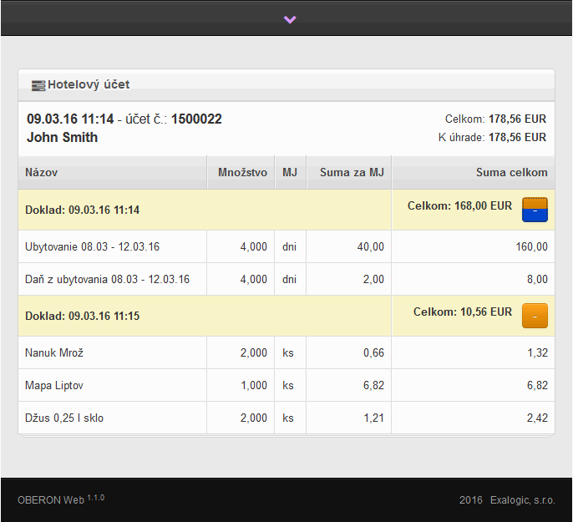Select the Nanuk Mrož item row
The image size is (573, 522).
54,353
